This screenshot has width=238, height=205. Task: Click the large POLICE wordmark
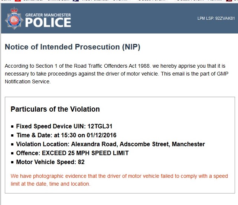tap(48, 22)
